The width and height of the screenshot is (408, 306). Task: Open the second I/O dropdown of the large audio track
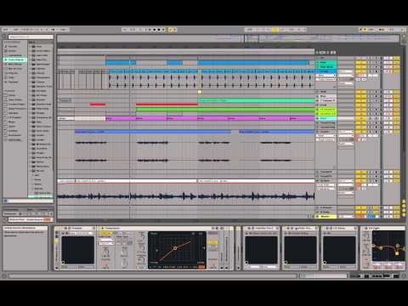(326, 139)
